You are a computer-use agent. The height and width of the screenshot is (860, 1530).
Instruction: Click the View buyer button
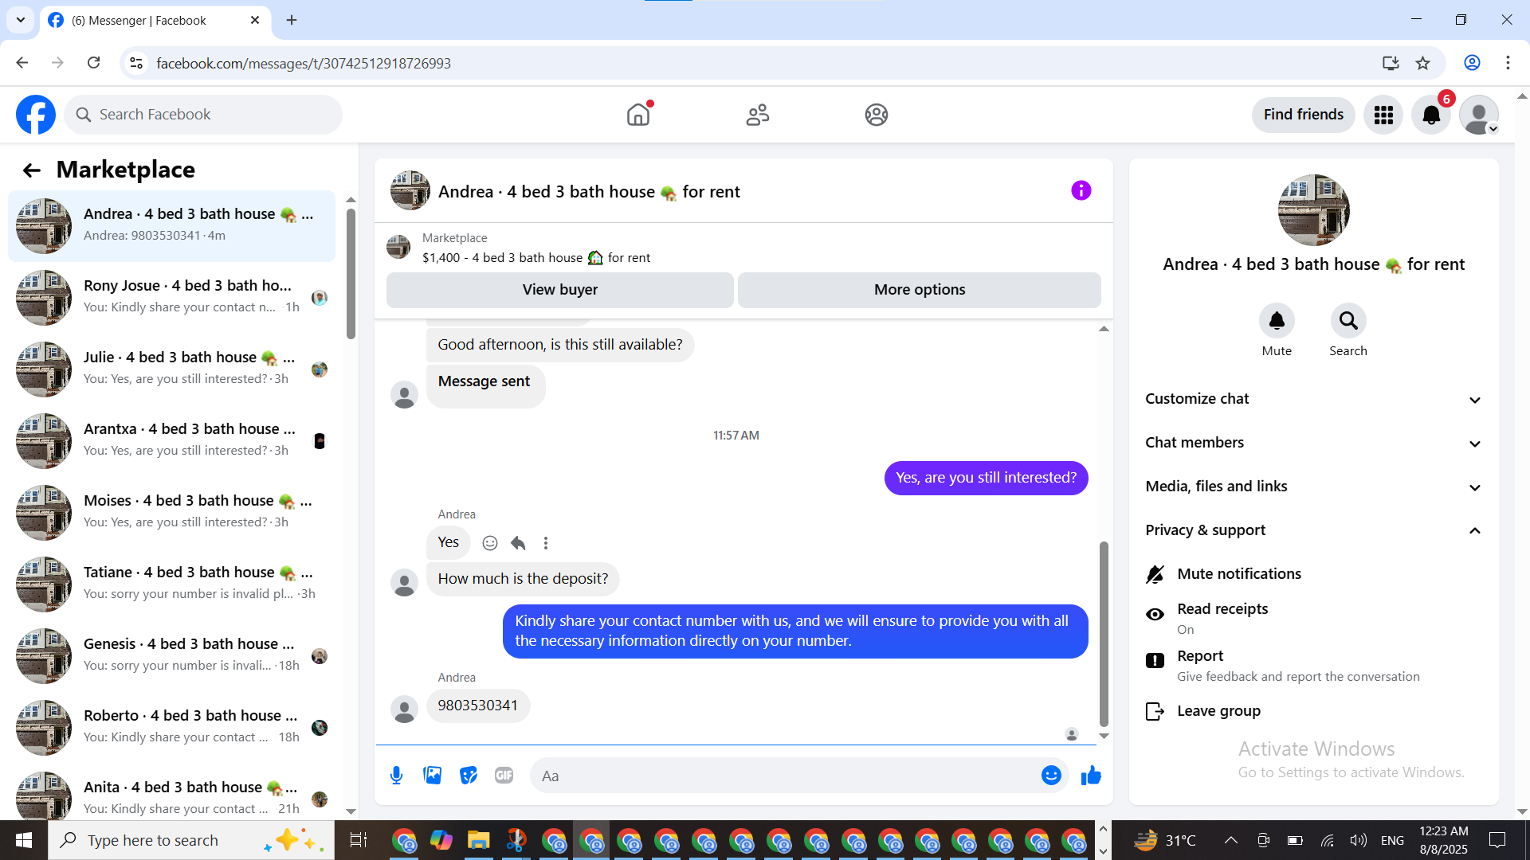pyautogui.click(x=559, y=290)
